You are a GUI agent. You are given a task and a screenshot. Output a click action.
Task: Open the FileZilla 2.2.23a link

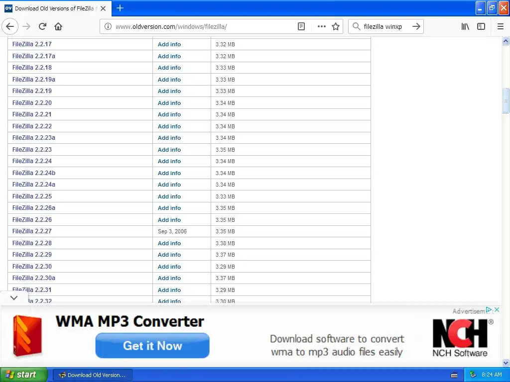(34, 138)
